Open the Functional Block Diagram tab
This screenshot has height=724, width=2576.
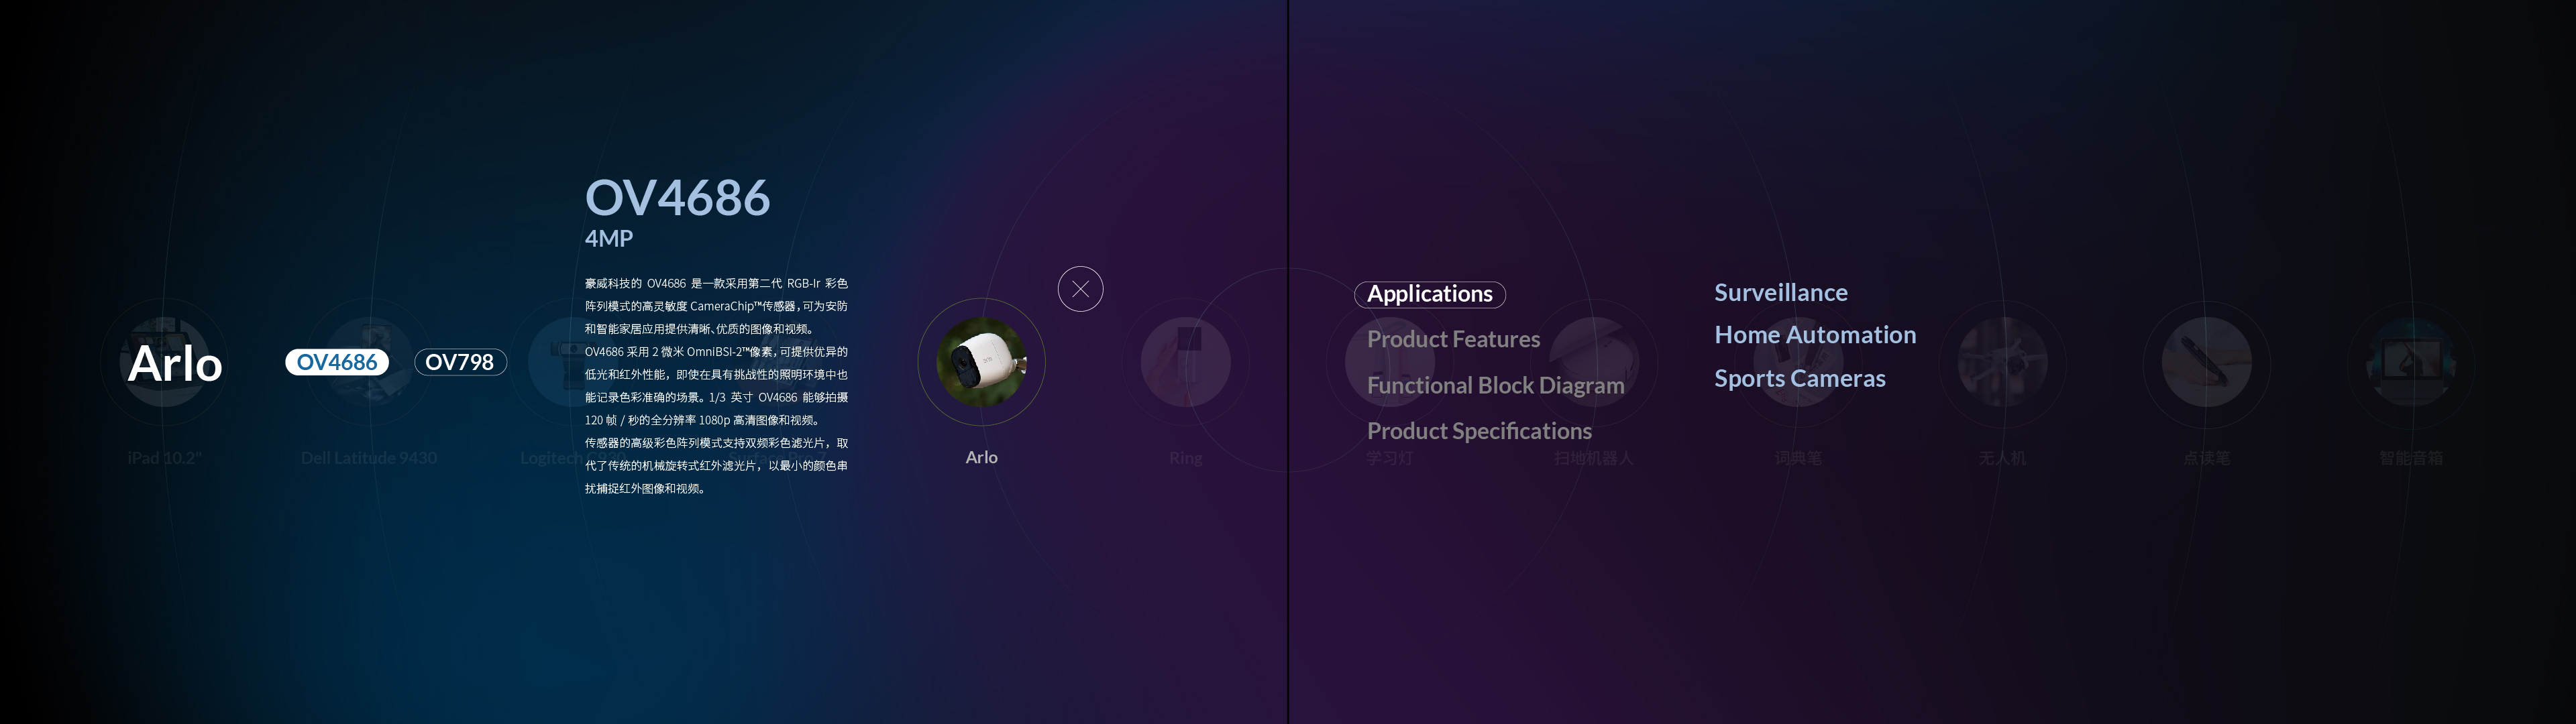tap(1495, 385)
